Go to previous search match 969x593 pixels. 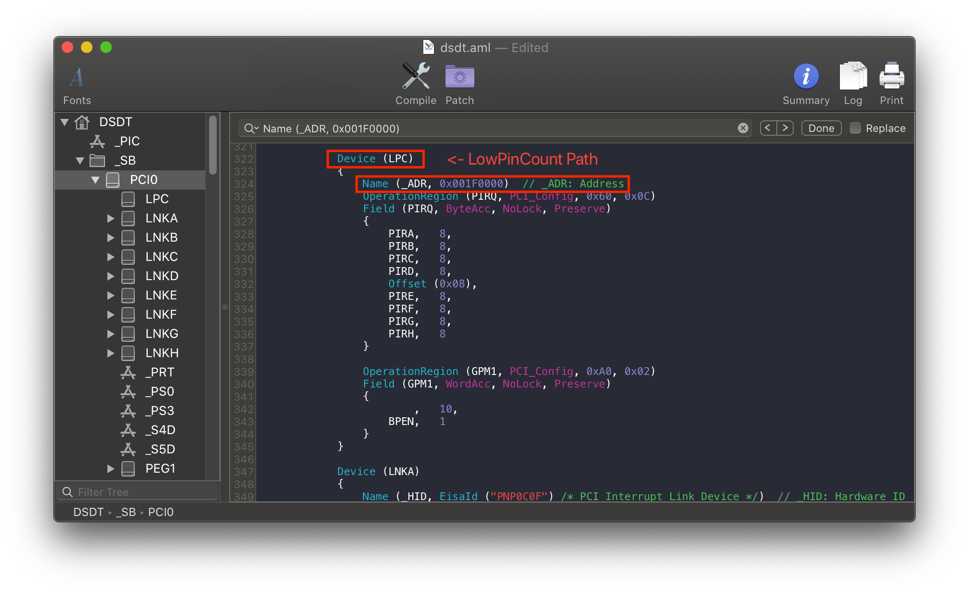[768, 128]
